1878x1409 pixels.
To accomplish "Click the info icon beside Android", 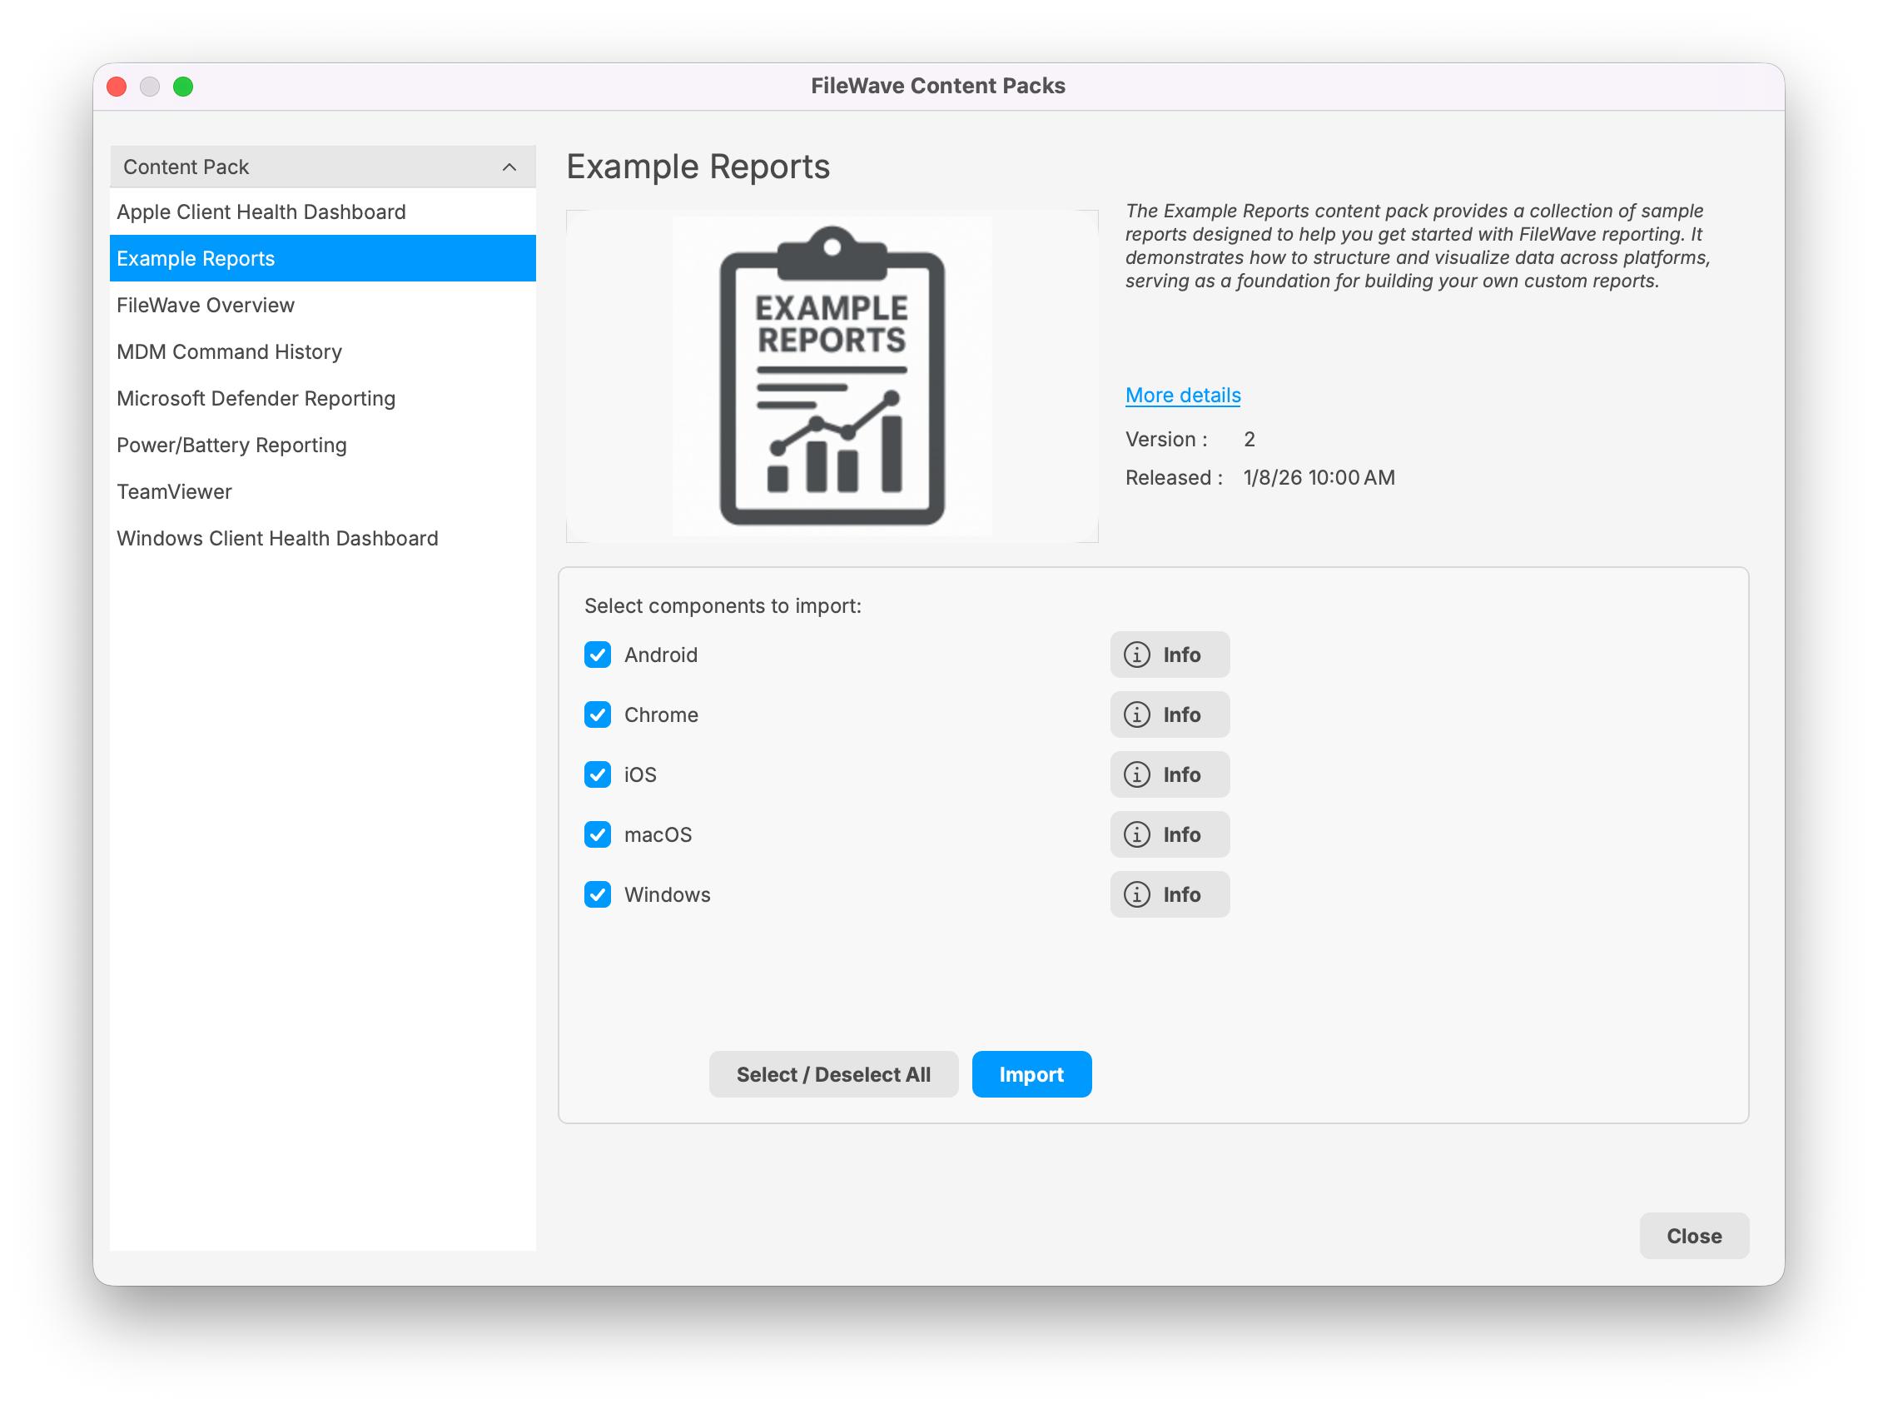I will click(x=1169, y=655).
